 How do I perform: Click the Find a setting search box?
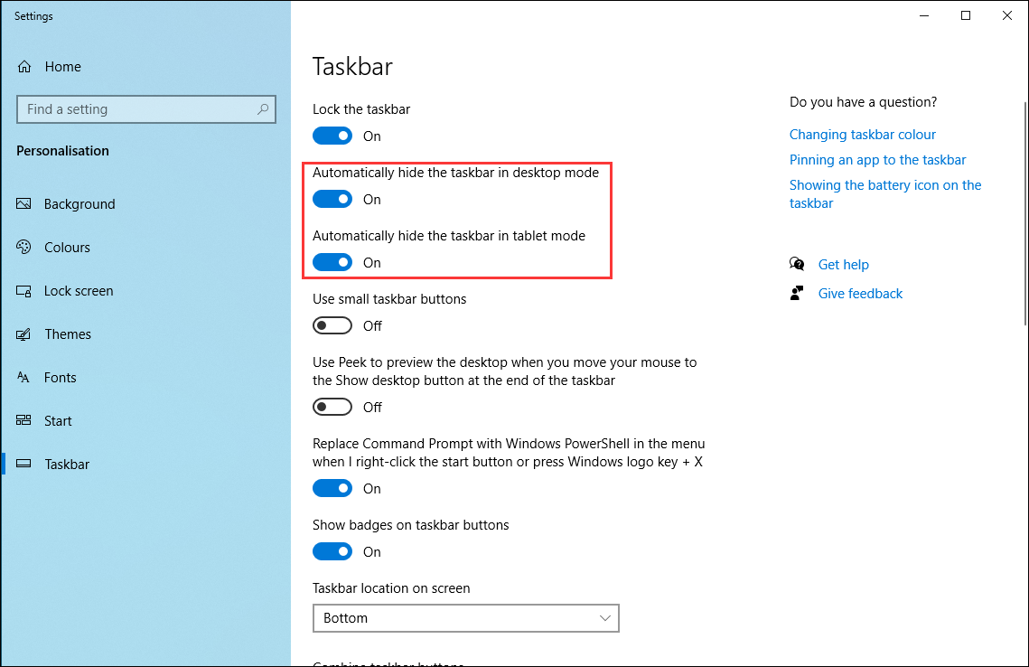[x=136, y=109]
